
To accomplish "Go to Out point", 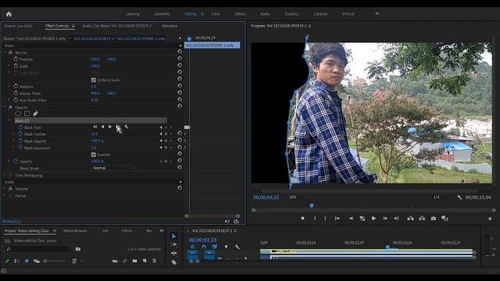I will coord(396,219).
